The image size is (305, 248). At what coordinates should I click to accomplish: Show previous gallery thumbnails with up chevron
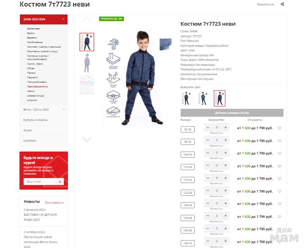[87, 19]
